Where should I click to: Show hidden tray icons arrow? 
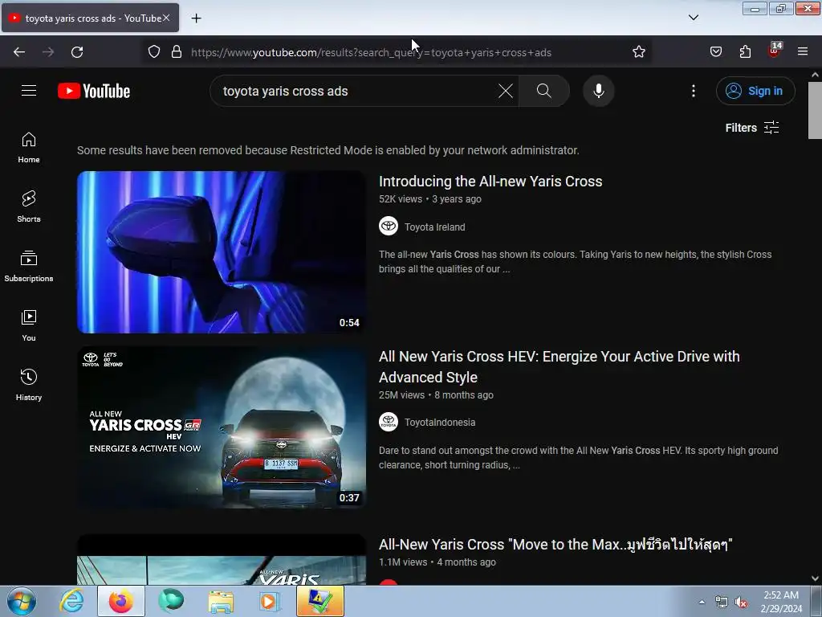702,602
